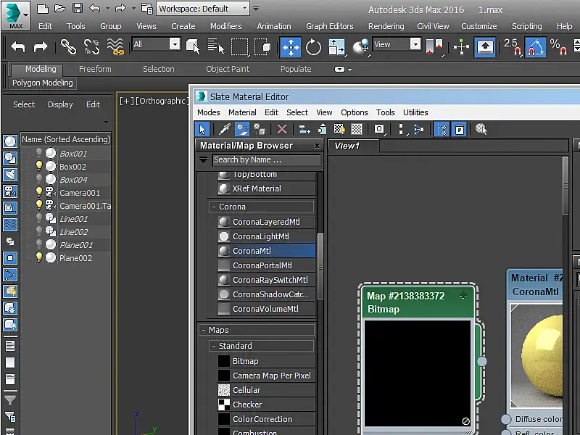Click the Polygon Modeling button

point(43,83)
